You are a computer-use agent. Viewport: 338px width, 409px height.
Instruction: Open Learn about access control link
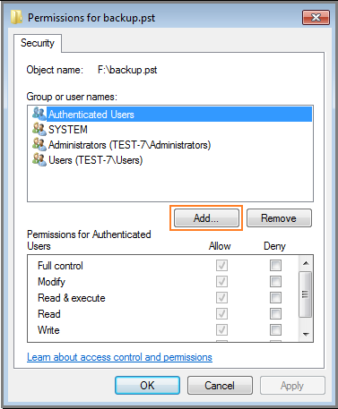click(x=119, y=357)
